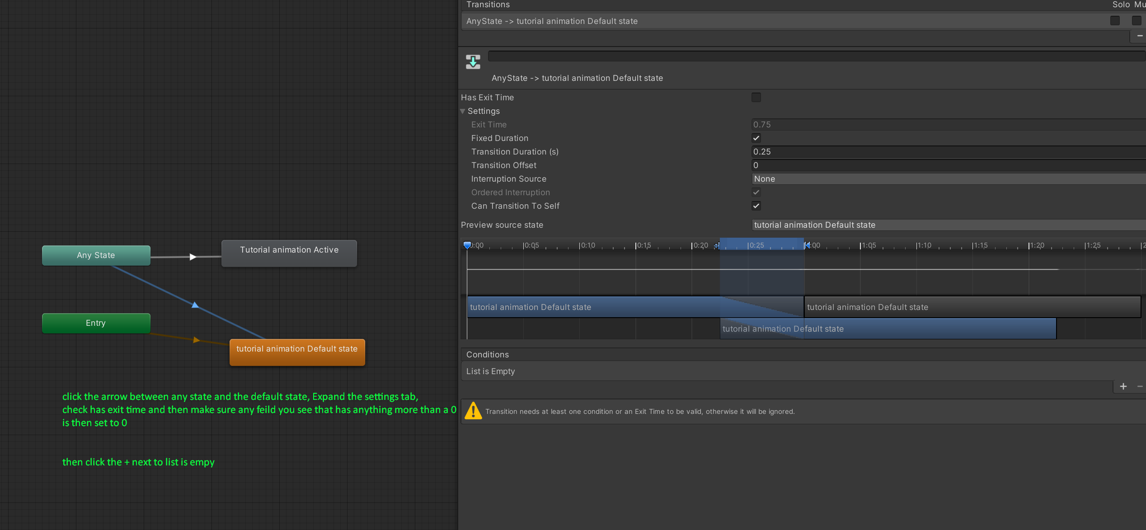The image size is (1146, 530).
Task: Click the transition end handle on the timeline
Action: 806,245
